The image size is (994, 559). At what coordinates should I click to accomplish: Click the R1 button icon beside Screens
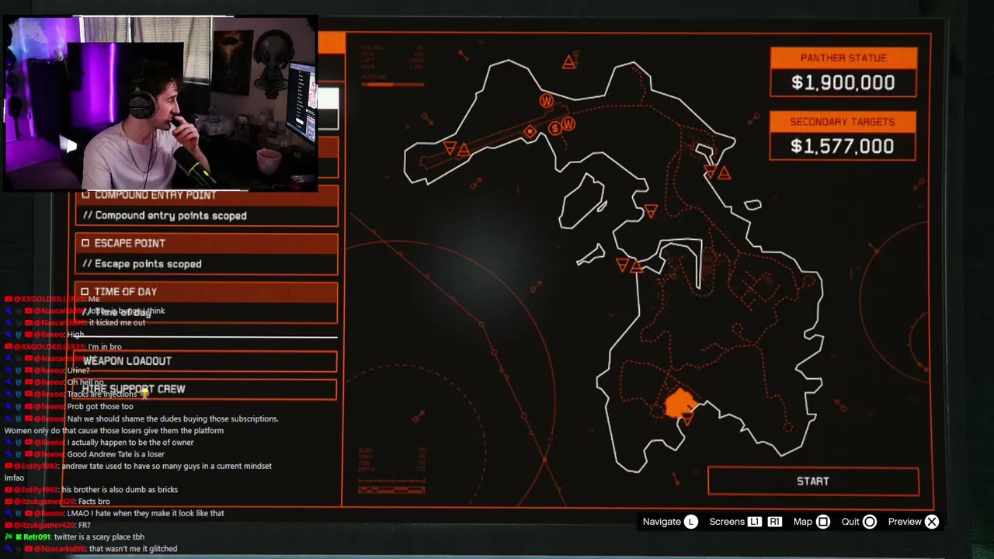tap(774, 522)
